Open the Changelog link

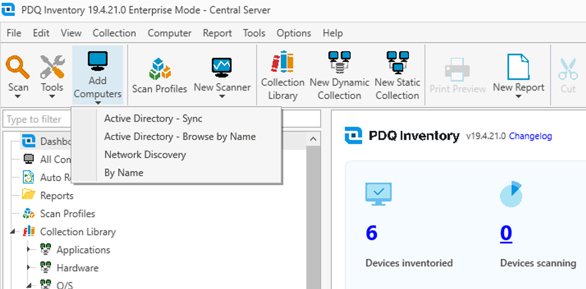click(531, 136)
